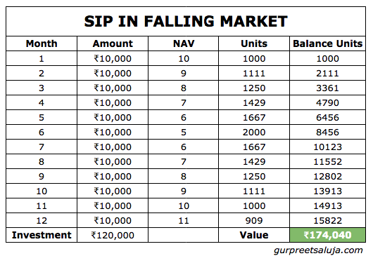373x263 pixels.
Task: Select the Units cell showing 909
Action: (x=254, y=220)
